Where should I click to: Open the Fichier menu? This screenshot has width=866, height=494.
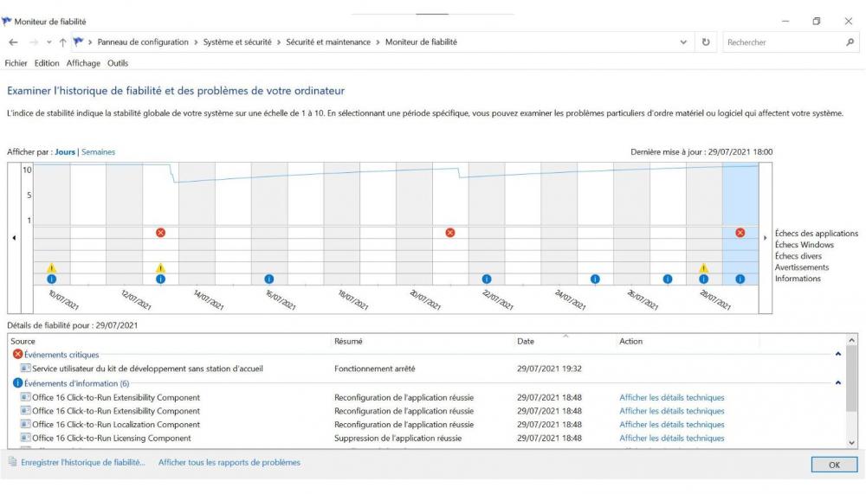pos(16,63)
